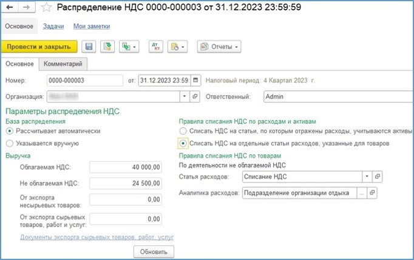Post the document using the green sheet icon
The width and height of the screenshot is (414, 260).
click(x=107, y=47)
